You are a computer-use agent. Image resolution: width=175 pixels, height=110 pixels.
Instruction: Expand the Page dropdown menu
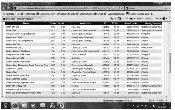[x=140, y=18]
